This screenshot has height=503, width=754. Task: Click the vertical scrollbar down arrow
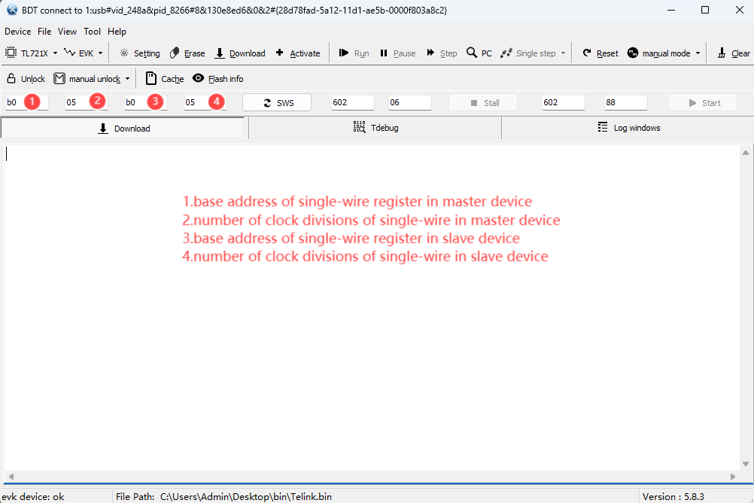point(745,464)
